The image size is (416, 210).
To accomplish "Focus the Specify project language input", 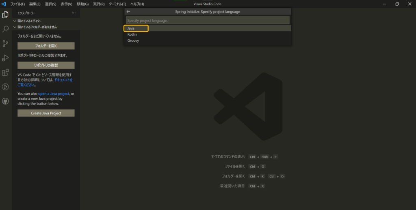I will [208, 20].
